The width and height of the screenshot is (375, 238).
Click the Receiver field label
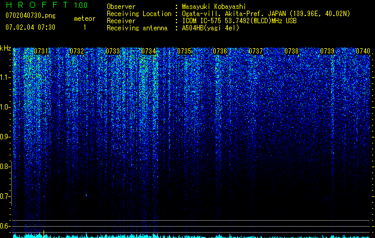tap(121, 21)
